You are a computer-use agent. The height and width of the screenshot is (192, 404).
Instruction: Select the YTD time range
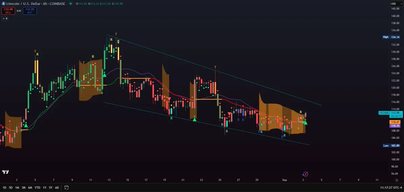[x=37, y=187]
